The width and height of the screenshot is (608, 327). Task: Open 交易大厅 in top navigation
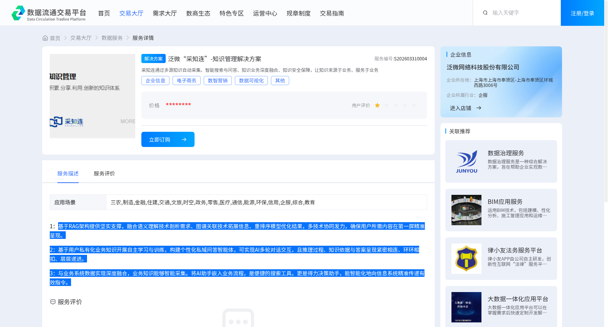click(x=131, y=13)
